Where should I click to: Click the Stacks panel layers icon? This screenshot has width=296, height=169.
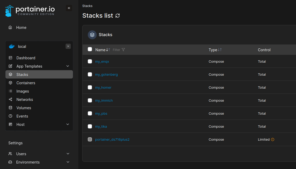[x=92, y=35]
